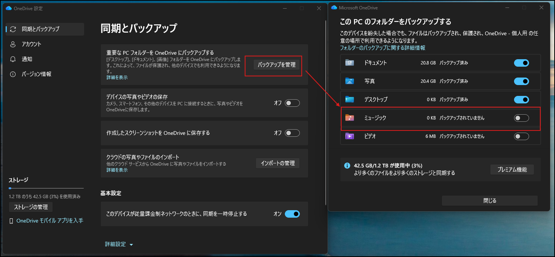Disable 従量課金制ネットワーク sync pause toggle
Image resolution: width=555 pixels, height=257 pixels.
[x=292, y=214]
